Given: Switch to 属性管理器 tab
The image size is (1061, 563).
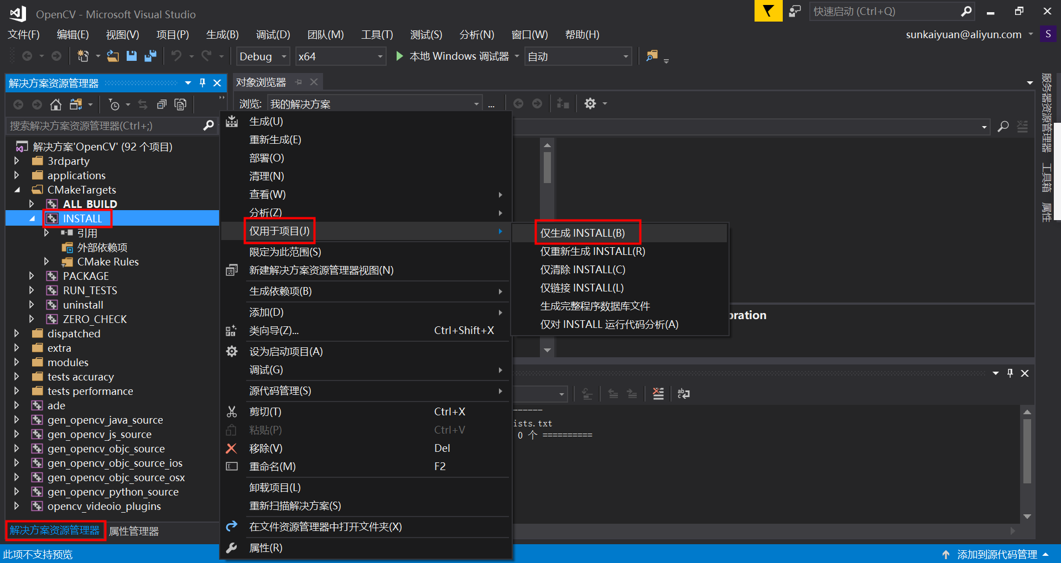Looking at the screenshot, I should pyautogui.click(x=134, y=531).
